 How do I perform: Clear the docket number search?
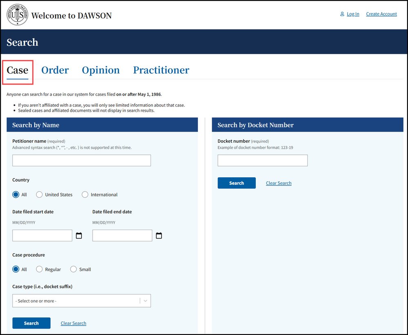click(x=279, y=183)
